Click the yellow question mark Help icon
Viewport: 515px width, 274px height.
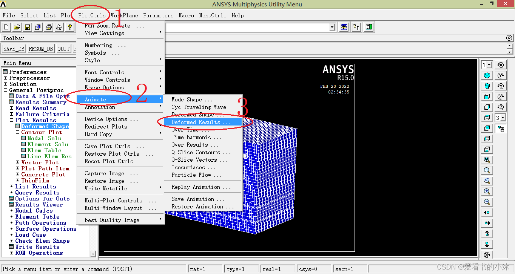pyautogui.click(x=69, y=27)
